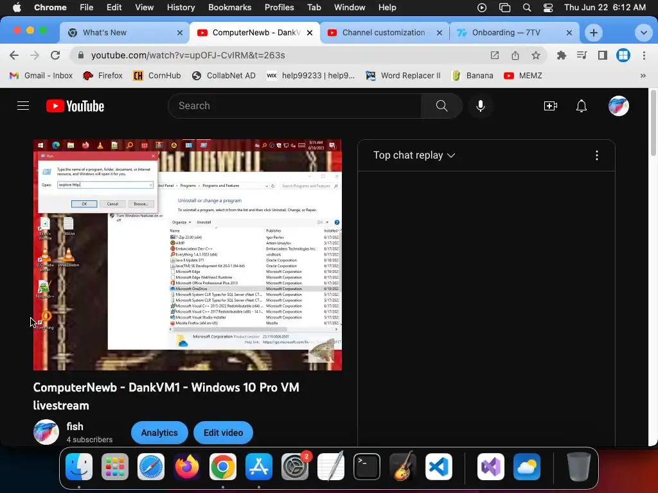
Task: Click the YouTube search magnifier button
Action: click(x=442, y=106)
